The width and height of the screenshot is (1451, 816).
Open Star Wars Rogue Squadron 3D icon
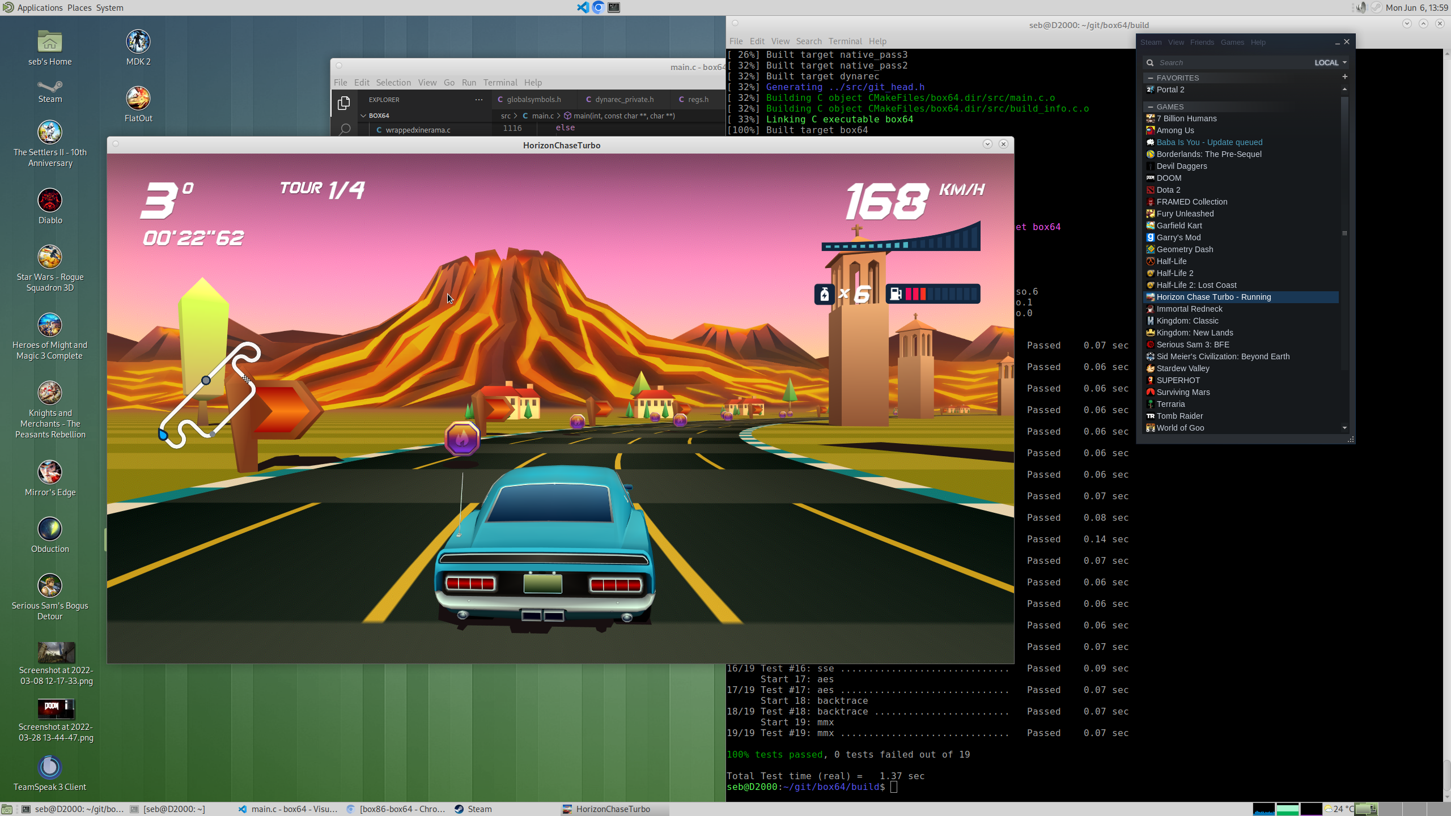click(x=50, y=257)
